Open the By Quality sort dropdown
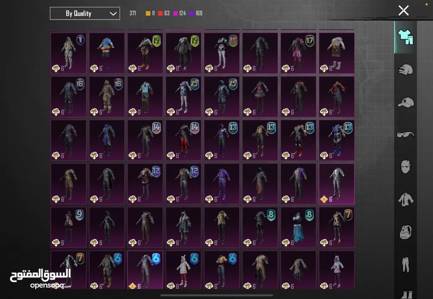433x299 pixels. tap(85, 13)
